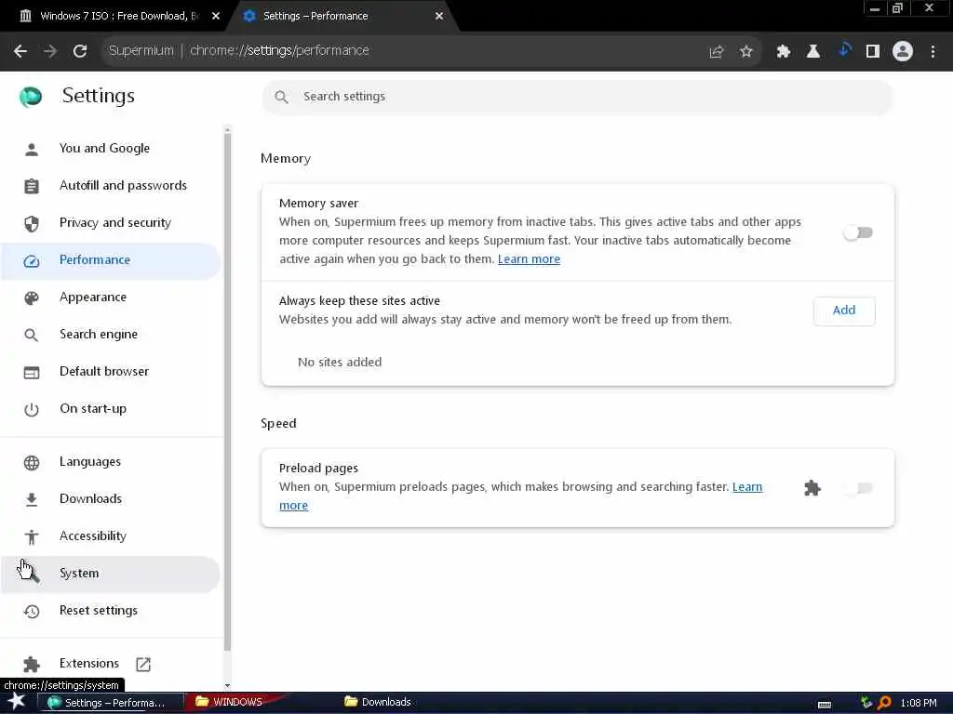Click the Languages globe icon
The height and width of the screenshot is (714, 953).
pyautogui.click(x=32, y=463)
